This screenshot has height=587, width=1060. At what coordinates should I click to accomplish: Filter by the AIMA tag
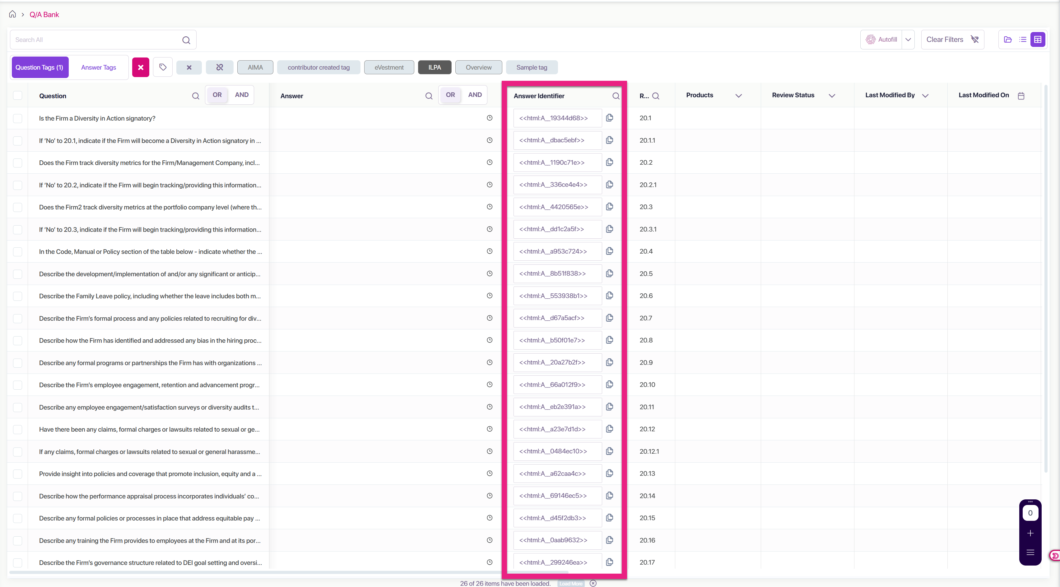pyautogui.click(x=255, y=67)
